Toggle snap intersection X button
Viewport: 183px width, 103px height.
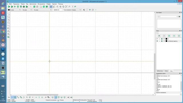tap(33, 97)
